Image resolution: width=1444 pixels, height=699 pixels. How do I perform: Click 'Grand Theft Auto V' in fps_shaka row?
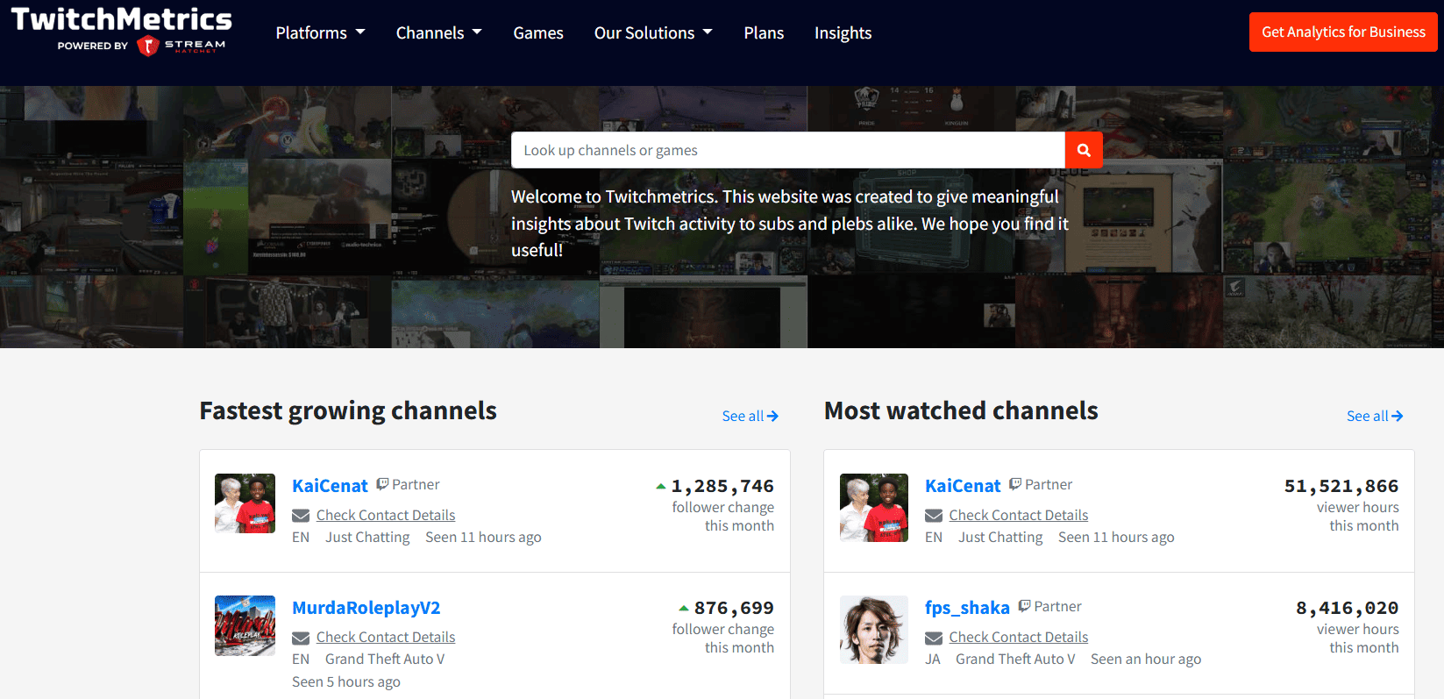click(x=1015, y=660)
